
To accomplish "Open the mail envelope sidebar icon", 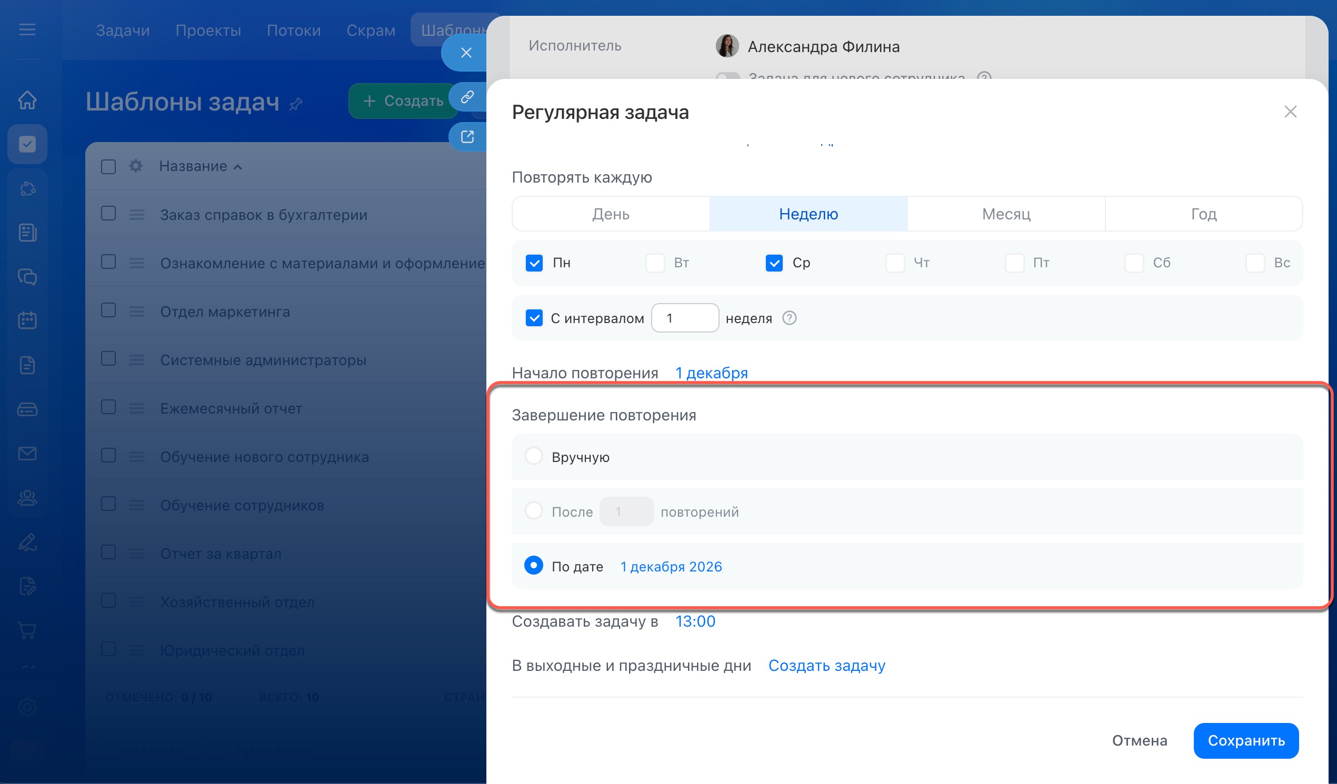I will (x=27, y=453).
